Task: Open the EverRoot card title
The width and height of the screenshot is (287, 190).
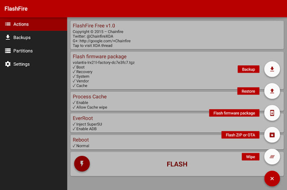Action: [83, 118]
